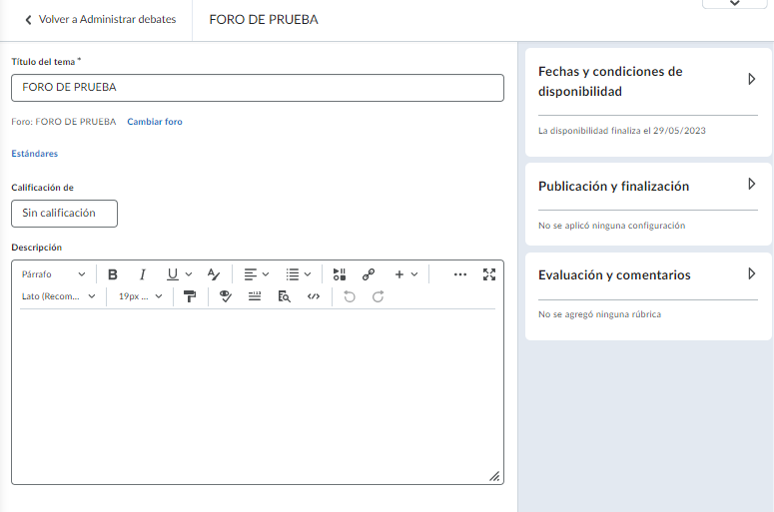Screen dimensions: 774x512
Task: Open the source code editor icon
Action: pyautogui.click(x=314, y=296)
